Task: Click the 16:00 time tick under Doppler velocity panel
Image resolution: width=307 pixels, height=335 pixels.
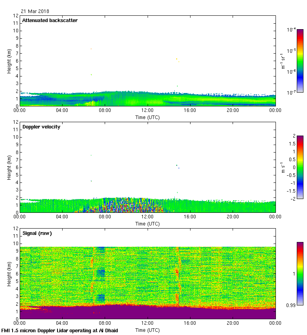Action: (x=190, y=217)
